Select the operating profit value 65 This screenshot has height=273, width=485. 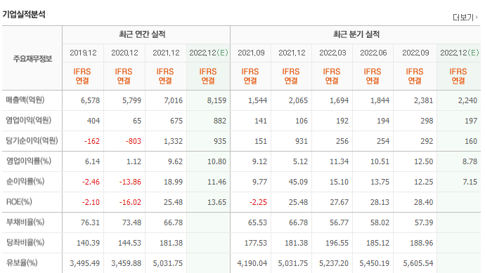tap(137, 121)
